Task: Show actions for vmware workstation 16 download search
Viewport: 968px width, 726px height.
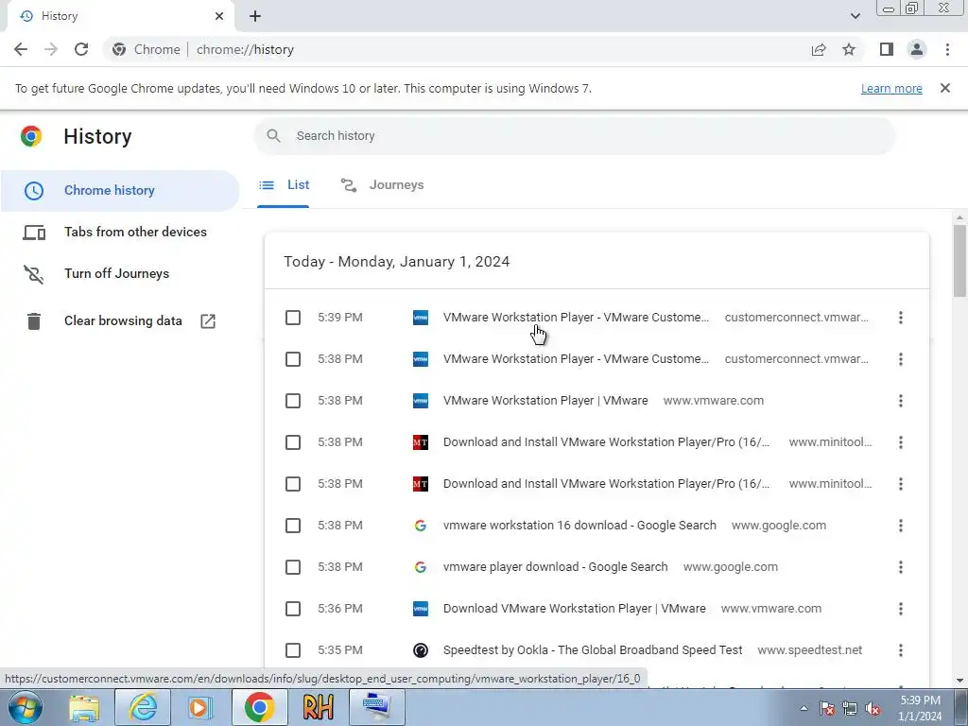Action: pyautogui.click(x=900, y=526)
